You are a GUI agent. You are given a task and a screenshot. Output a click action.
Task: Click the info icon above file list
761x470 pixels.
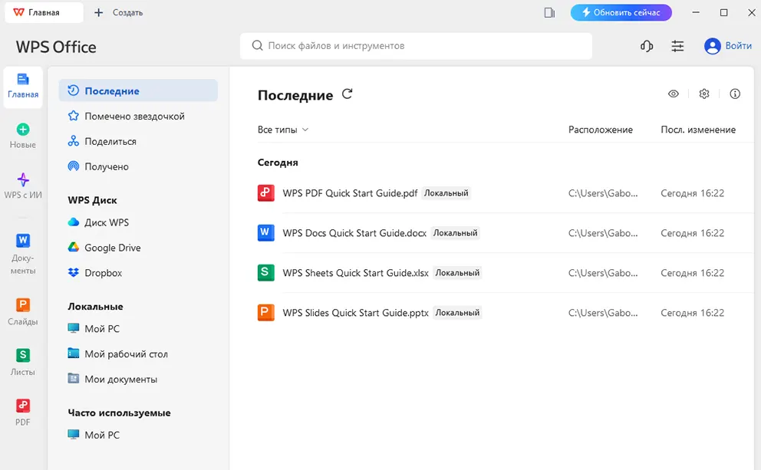point(735,94)
